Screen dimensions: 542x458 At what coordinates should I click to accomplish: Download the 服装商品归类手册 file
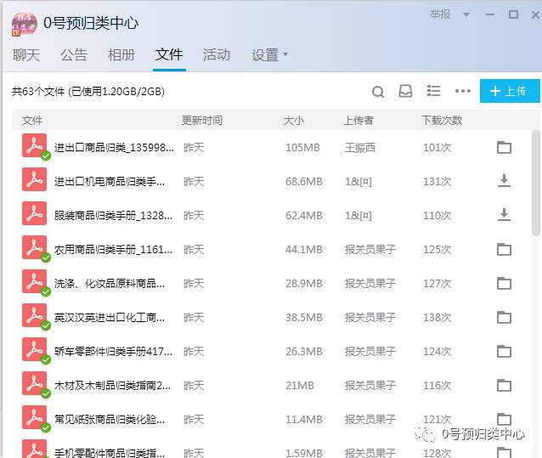pos(504,214)
